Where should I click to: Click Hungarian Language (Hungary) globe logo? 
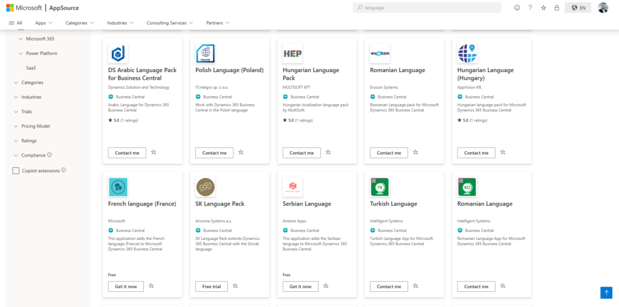467,53
